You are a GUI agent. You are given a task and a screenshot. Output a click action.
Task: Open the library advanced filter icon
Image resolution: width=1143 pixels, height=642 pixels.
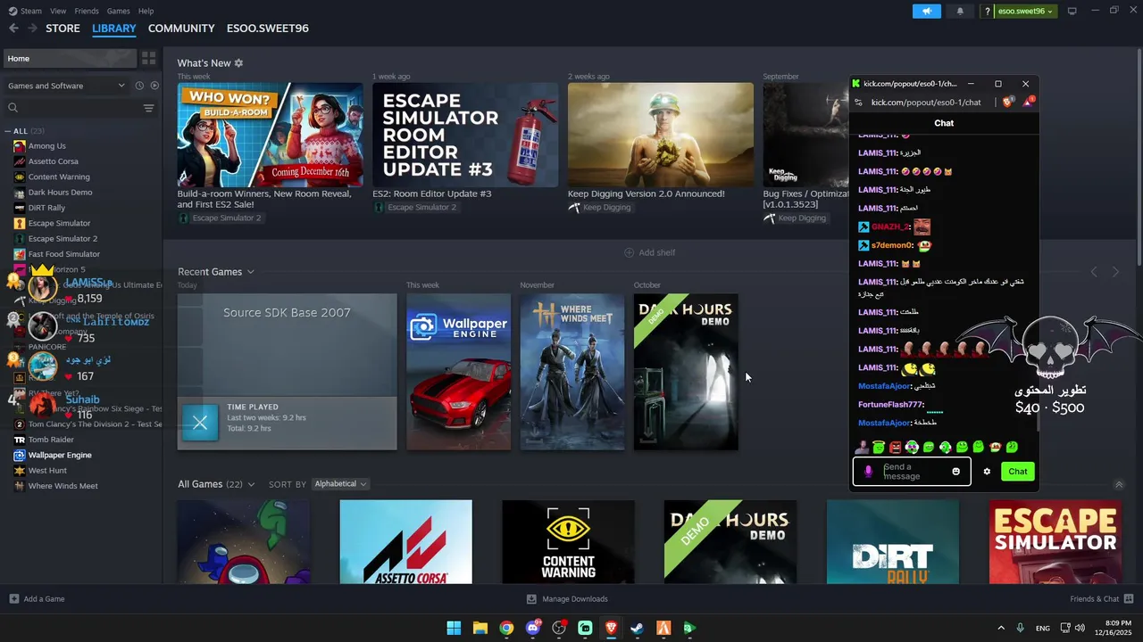point(149,108)
